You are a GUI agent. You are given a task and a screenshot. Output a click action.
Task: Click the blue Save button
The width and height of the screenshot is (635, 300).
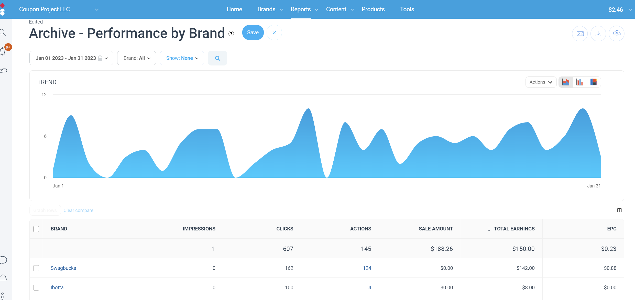point(253,32)
